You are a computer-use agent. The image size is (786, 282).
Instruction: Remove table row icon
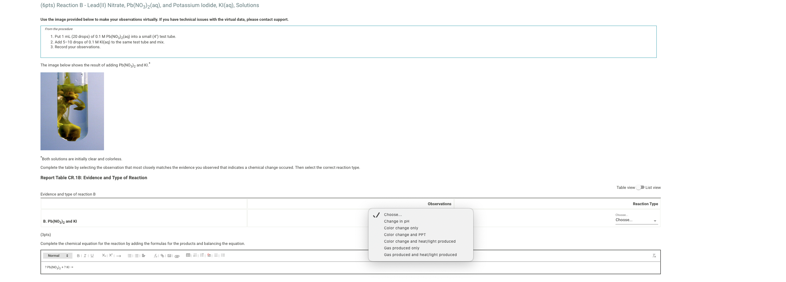216,255
